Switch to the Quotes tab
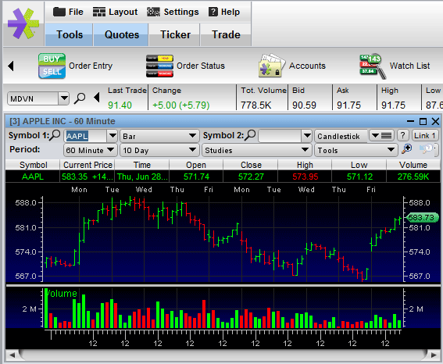 121,34
